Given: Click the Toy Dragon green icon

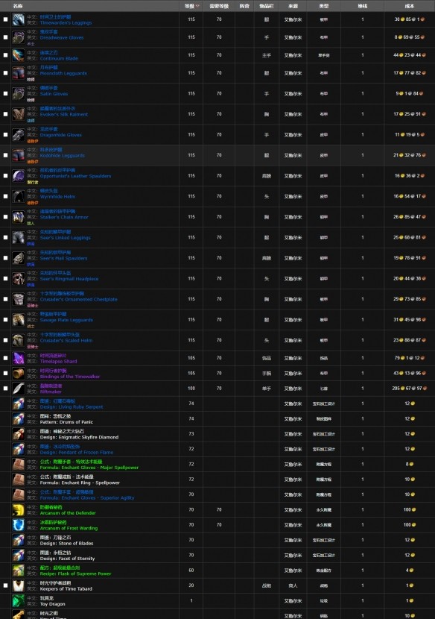Looking at the screenshot, I should (x=18, y=601).
